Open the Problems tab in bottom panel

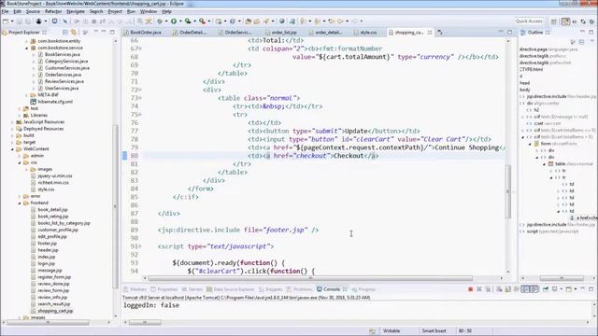point(299,289)
